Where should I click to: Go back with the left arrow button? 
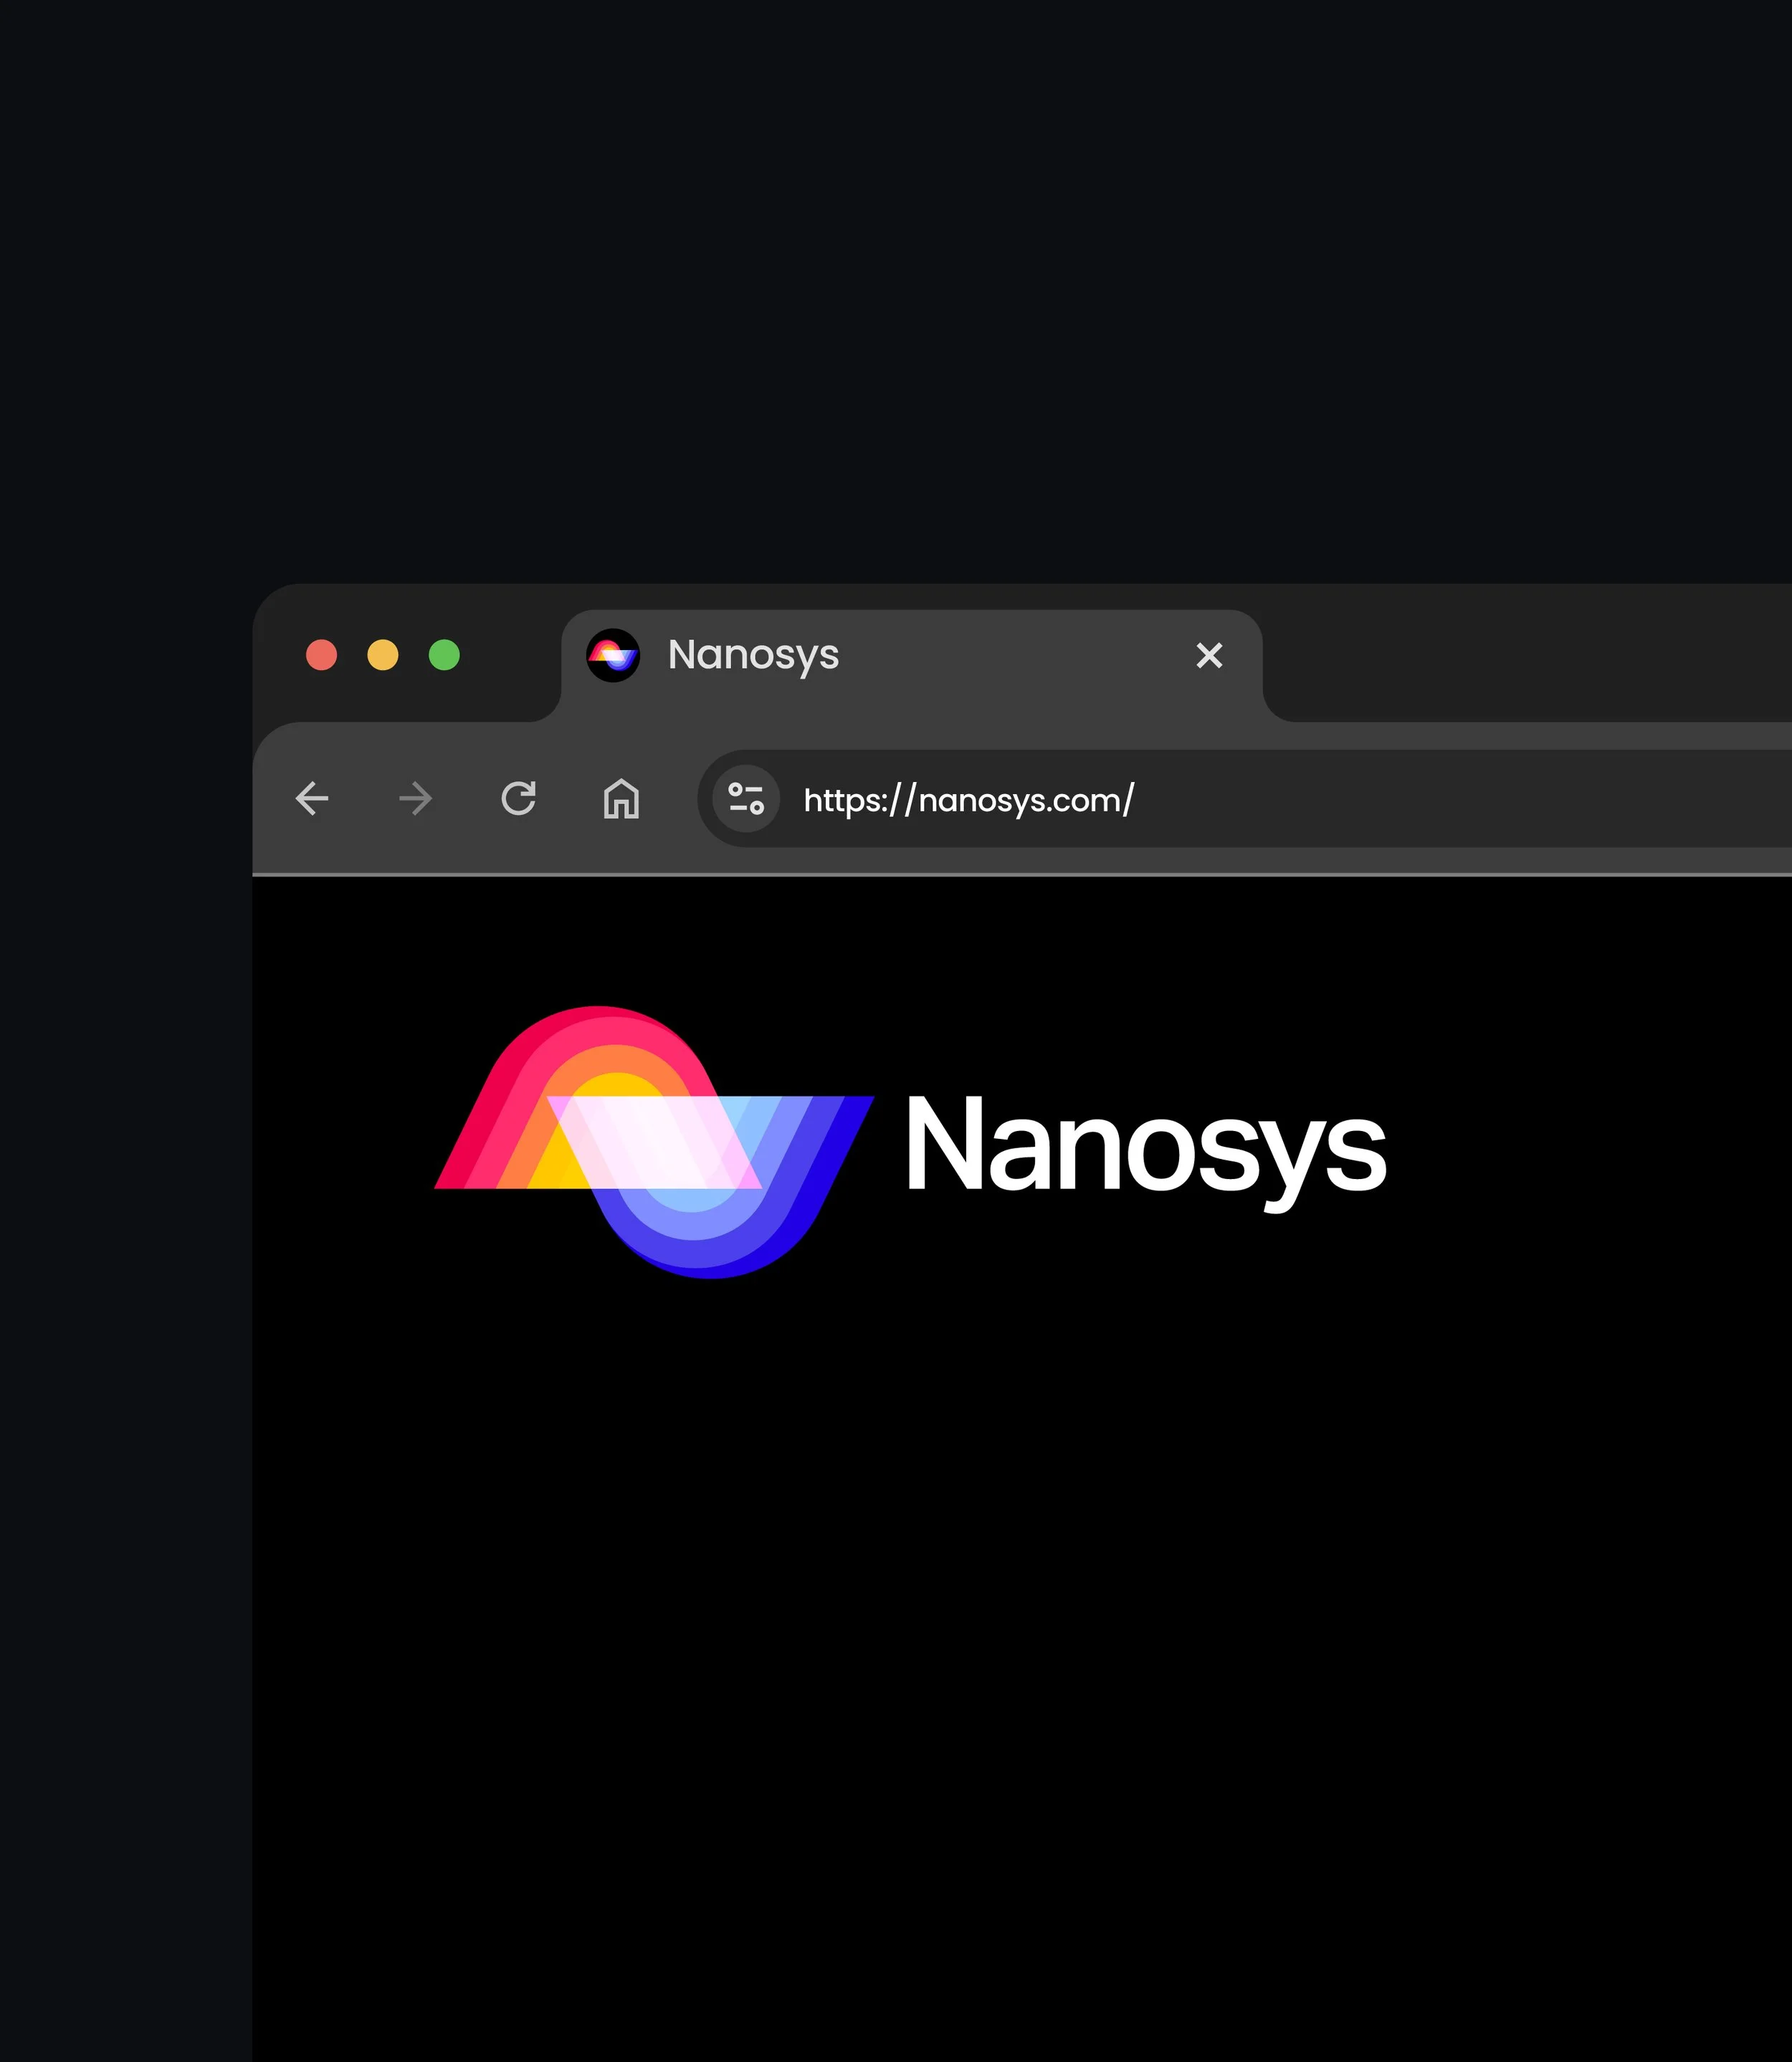(312, 799)
